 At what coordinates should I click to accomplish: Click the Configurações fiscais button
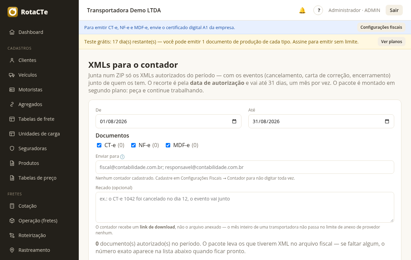click(381, 27)
